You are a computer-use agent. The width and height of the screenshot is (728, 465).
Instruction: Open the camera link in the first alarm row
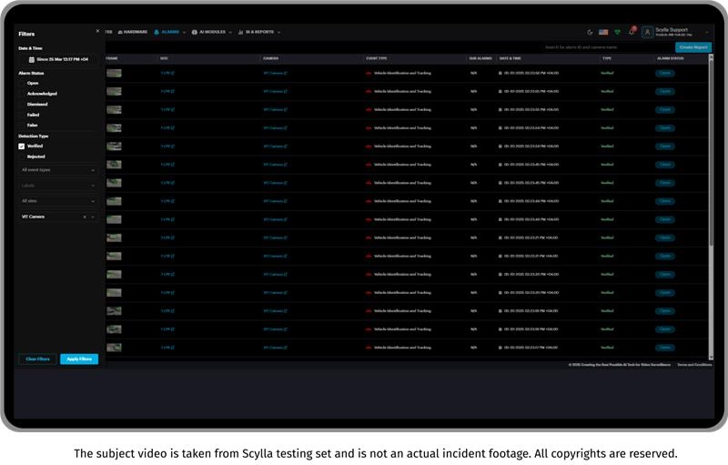pyautogui.click(x=275, y=74)
